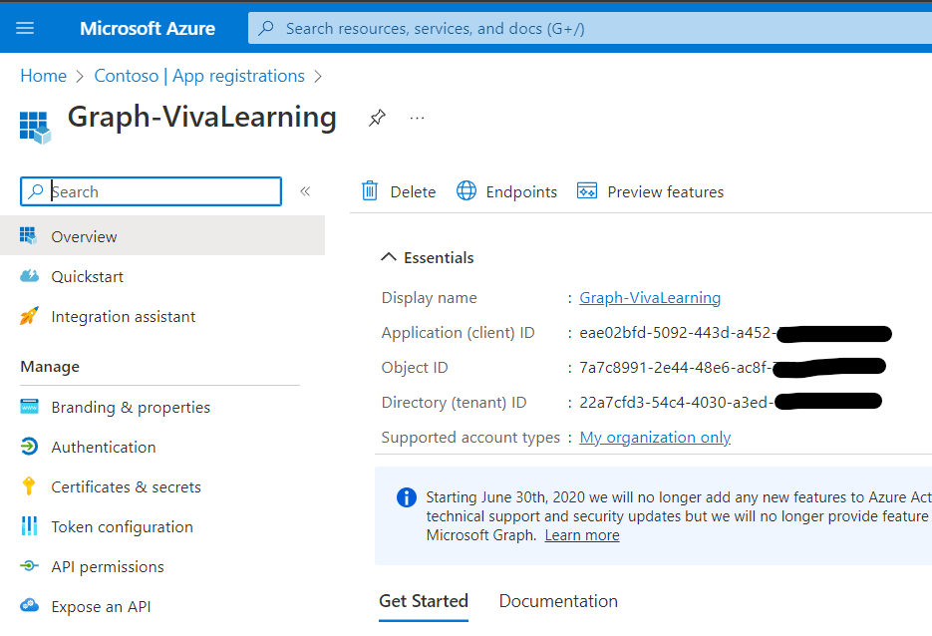Screen dimensions: 932x636
Task: Open the Quickstart page
Action: [88, 276]
